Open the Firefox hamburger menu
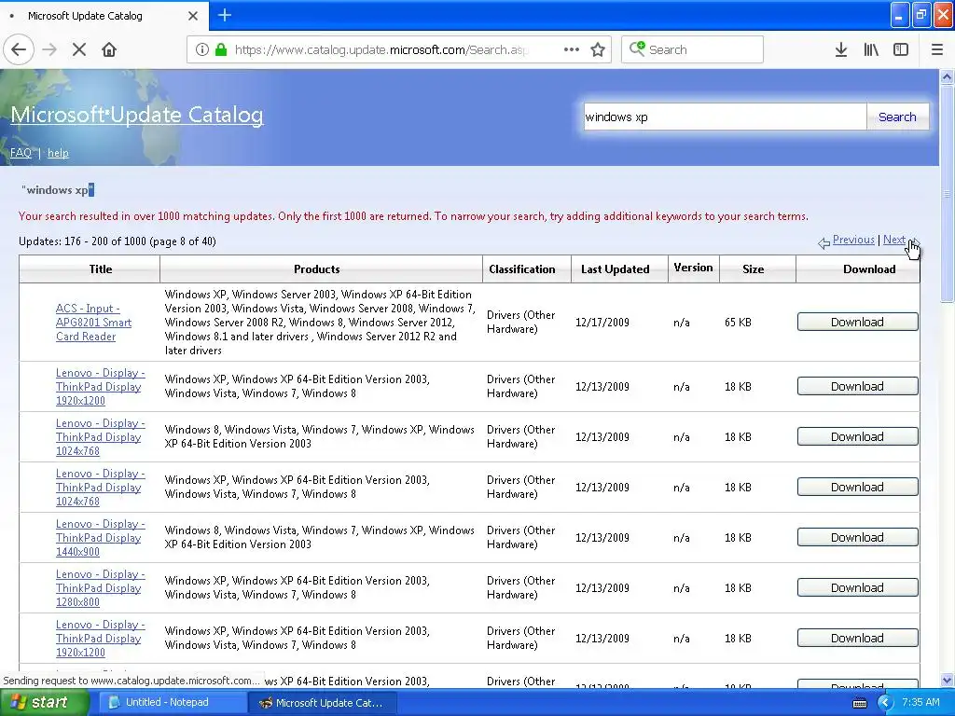 (x=937, y=49)
